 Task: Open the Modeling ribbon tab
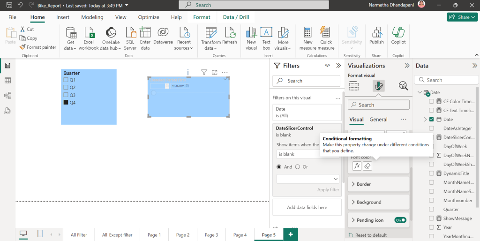click(x=92, y=17)
